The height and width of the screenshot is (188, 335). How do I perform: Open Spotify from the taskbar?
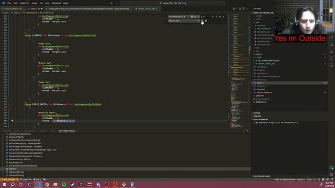pyautogui.click(x=64, y=184)
